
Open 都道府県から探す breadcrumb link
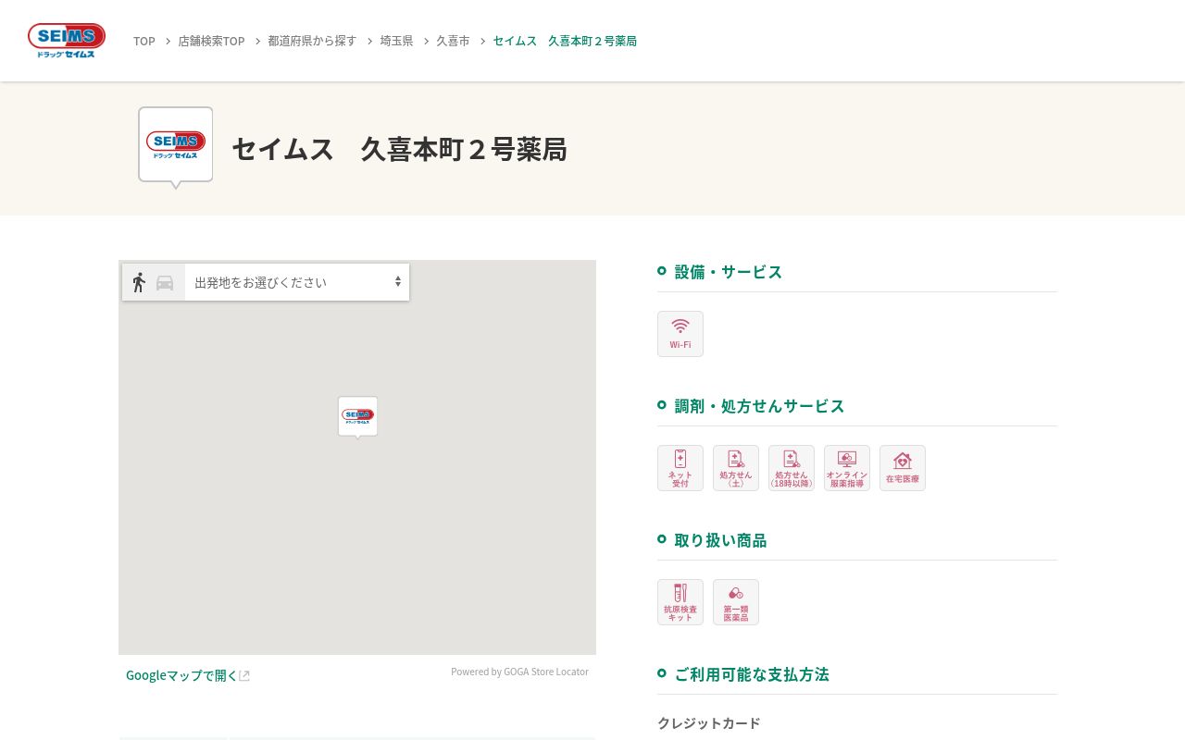tap(312, 41)
